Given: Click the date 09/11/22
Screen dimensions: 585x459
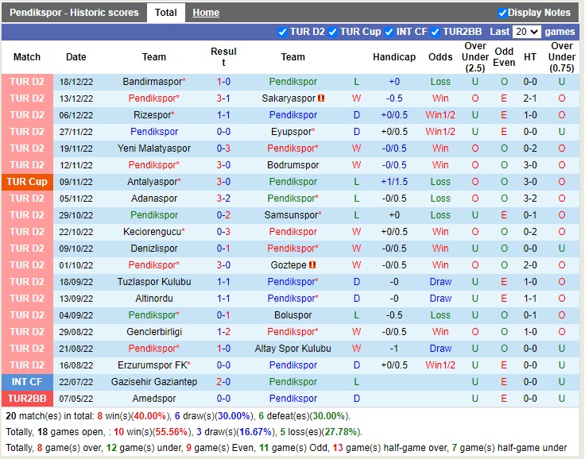Looking at the screenshot, I should click(x=76, y=182).
